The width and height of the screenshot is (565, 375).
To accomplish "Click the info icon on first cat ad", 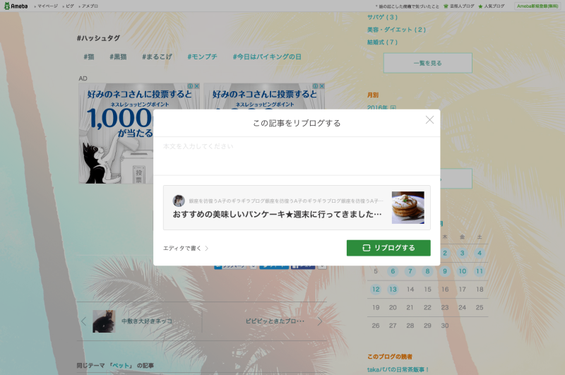I will click(190, 86).
